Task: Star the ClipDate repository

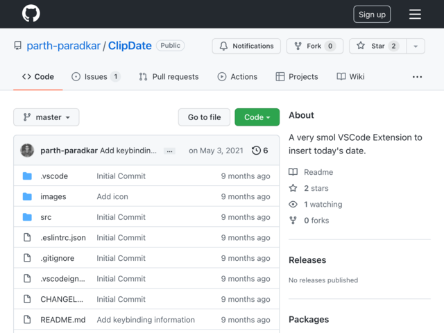Action: [377, 46]
